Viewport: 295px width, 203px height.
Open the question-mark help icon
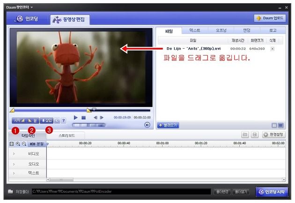click(x=63, y=121)
